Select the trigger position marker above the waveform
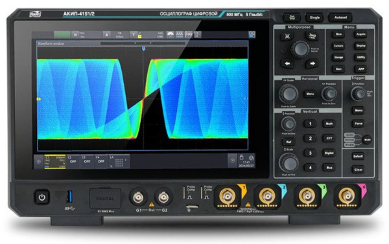This screenshot has width=389, height=244. (143, 49)
